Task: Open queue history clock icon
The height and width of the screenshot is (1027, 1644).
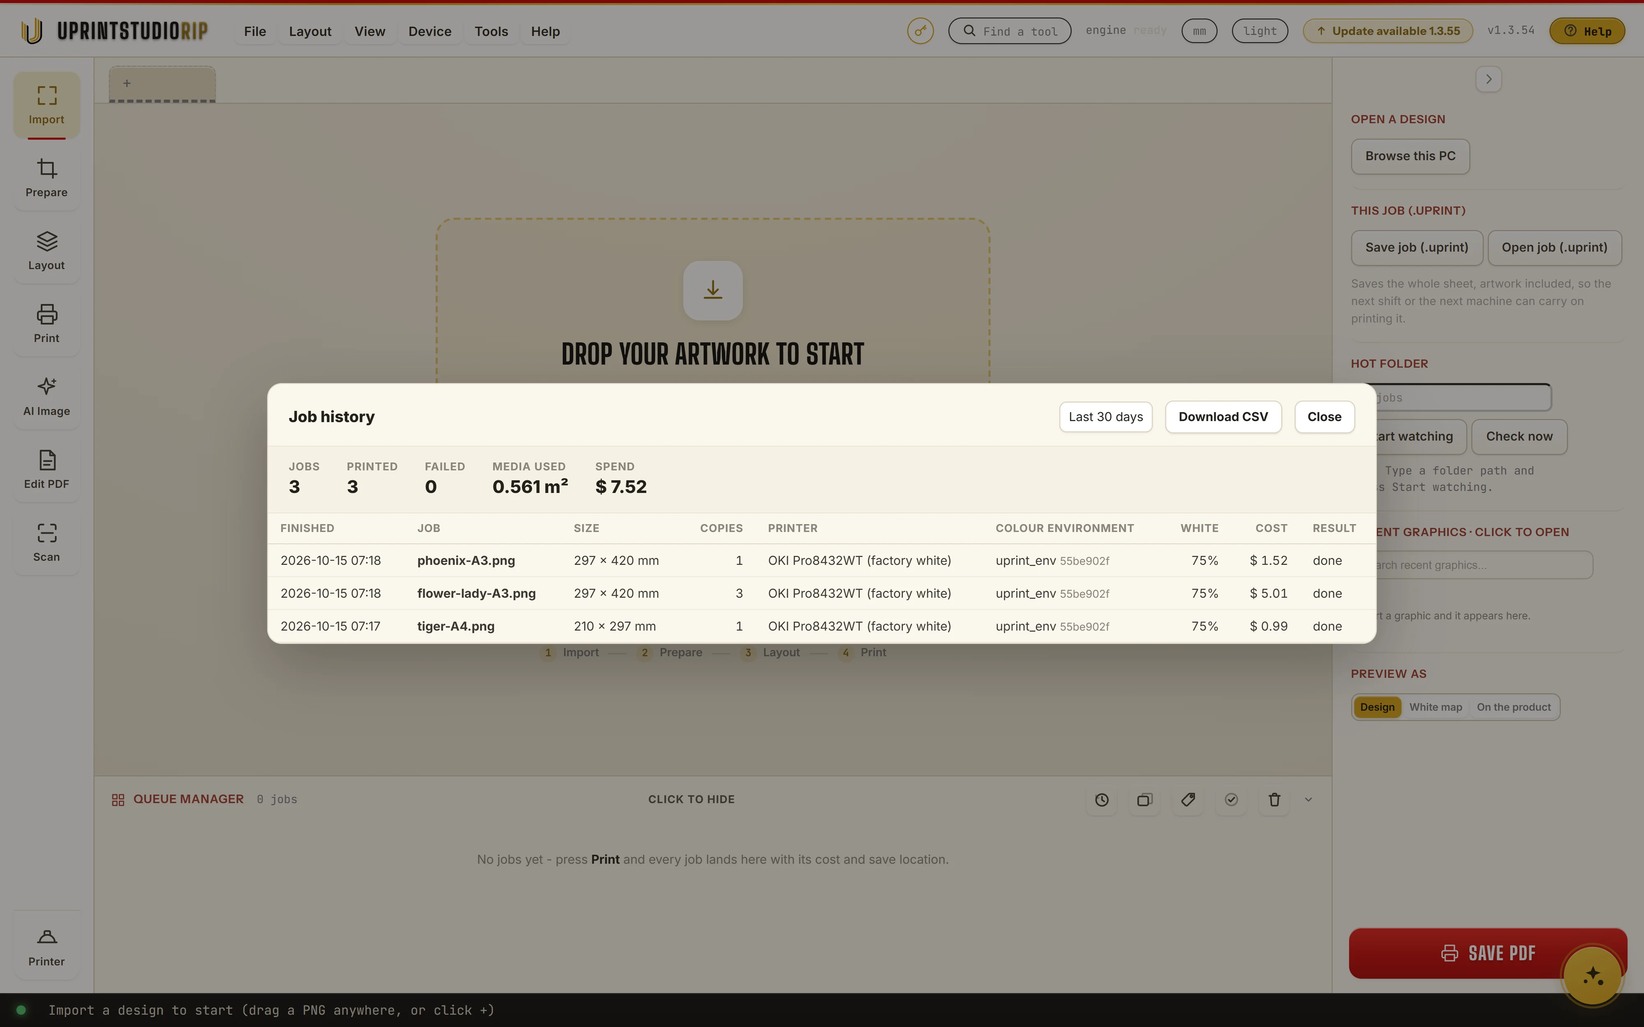Action: click(x=1101, y=799)
